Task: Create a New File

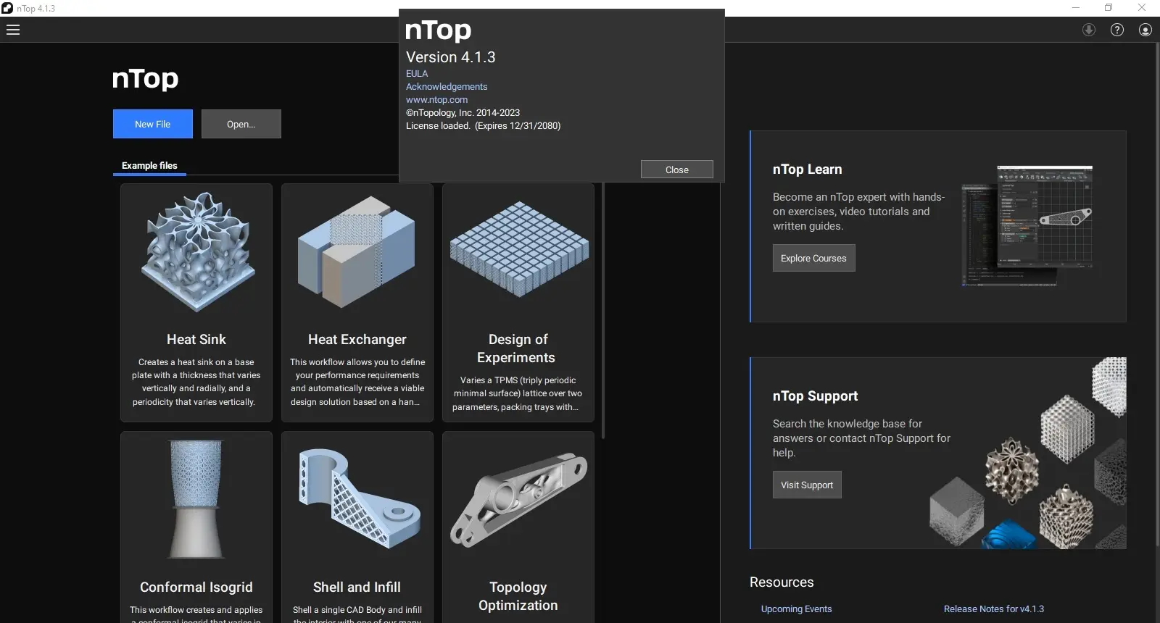Action: pyautogui.click(x=153, y=124)
